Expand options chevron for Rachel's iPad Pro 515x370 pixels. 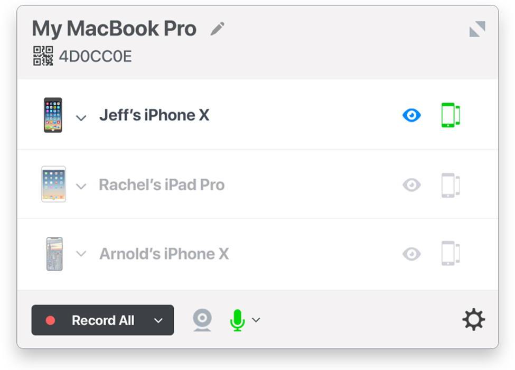[81, 186]
